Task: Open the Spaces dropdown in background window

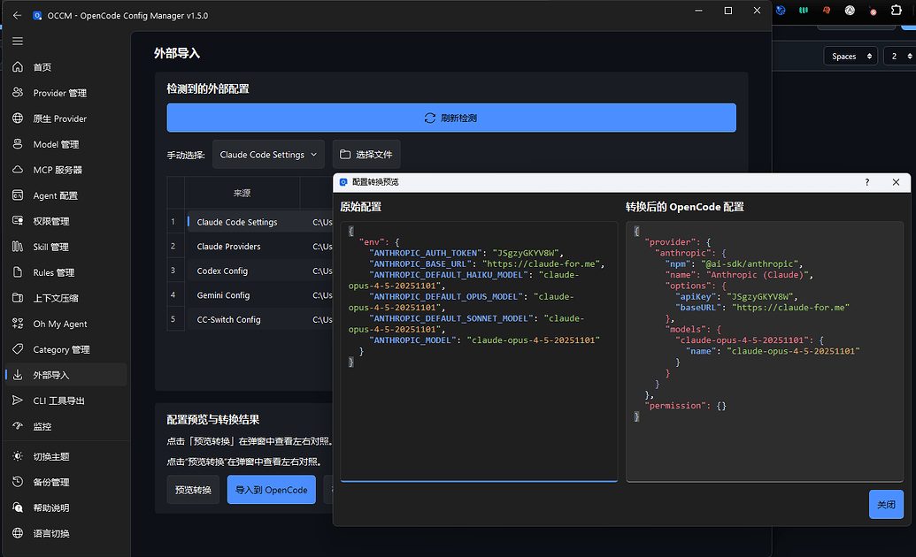Action: coord(851,56)
